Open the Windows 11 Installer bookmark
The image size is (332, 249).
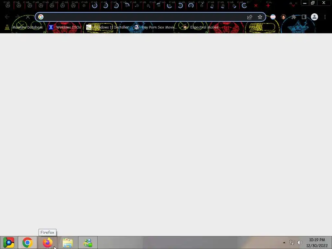point(108,27)
